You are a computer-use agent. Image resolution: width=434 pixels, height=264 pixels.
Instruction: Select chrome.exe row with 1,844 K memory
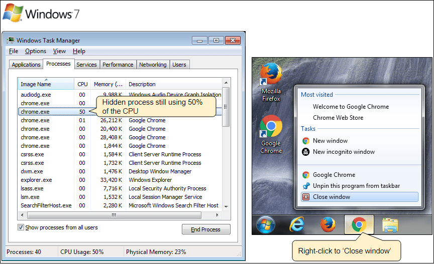[x=120, y=146]
